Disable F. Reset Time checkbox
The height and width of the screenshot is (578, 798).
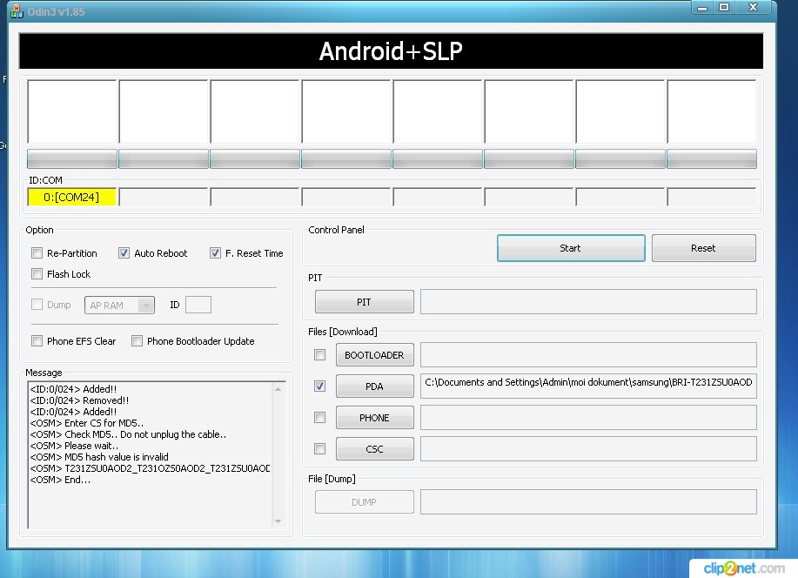click(x=215, y=253)
